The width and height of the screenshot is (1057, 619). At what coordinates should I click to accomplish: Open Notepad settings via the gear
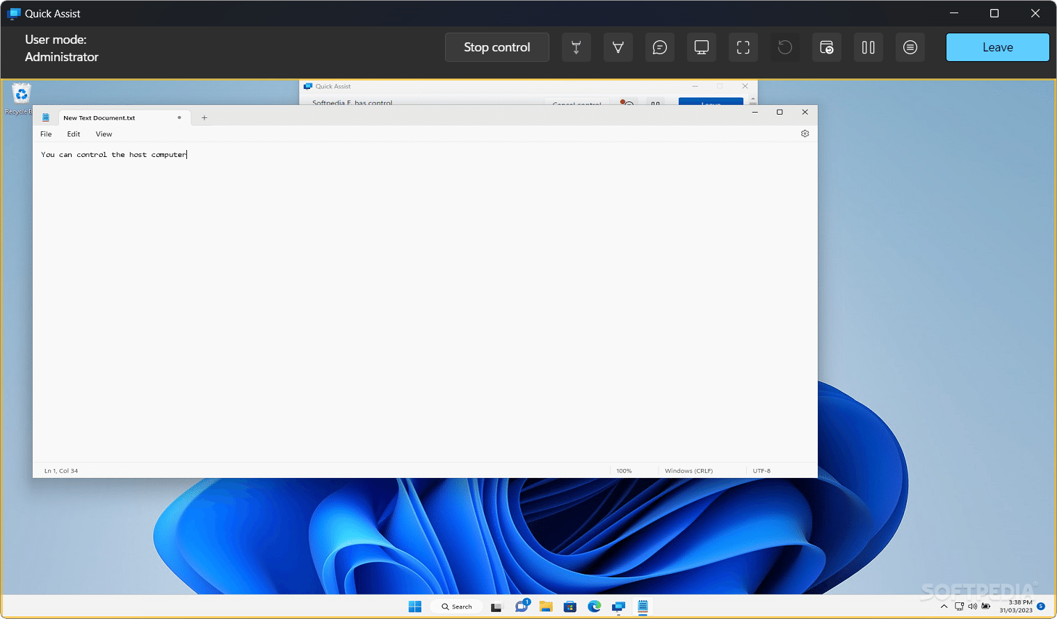click(805, 133)
